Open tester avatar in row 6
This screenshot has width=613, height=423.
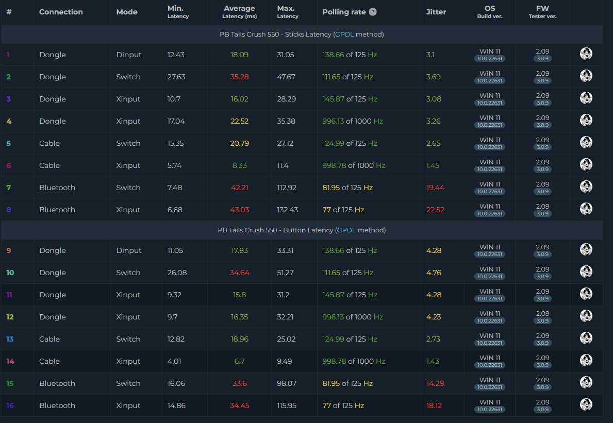click(x=586, y=164)
